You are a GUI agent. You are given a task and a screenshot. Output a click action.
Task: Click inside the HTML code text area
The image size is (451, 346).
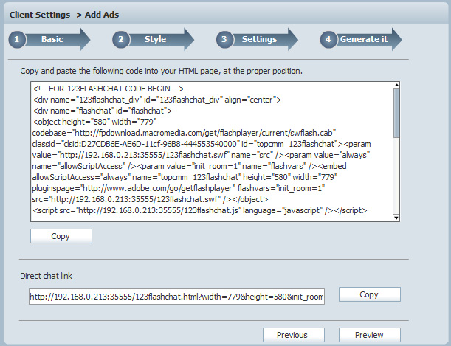pos(212,151)
